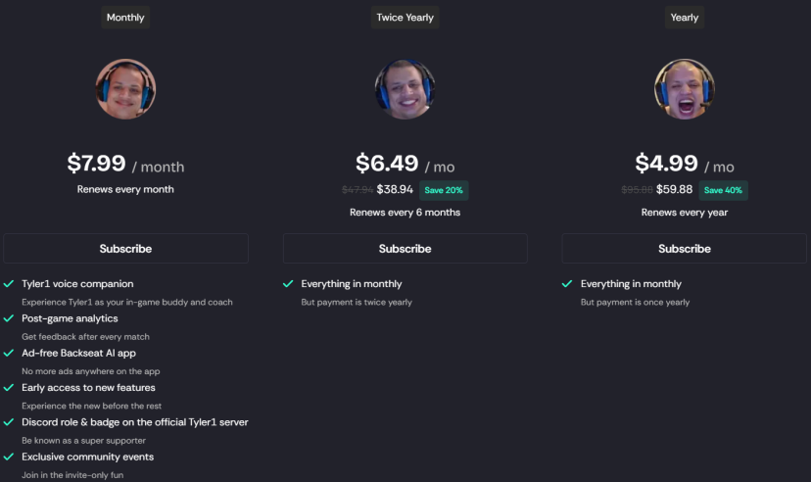This screenshot has width=811, height=482.
Task: Click 'No more ads anywhere on the app'
Action: point(90,372)
